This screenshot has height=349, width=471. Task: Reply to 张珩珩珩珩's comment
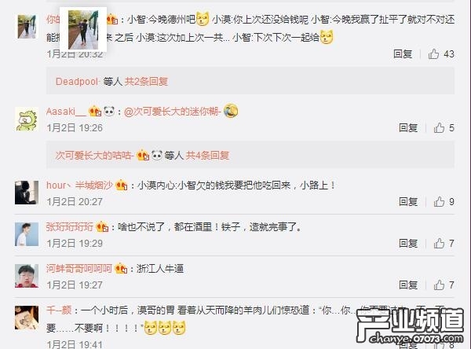[x=408, y=243]
